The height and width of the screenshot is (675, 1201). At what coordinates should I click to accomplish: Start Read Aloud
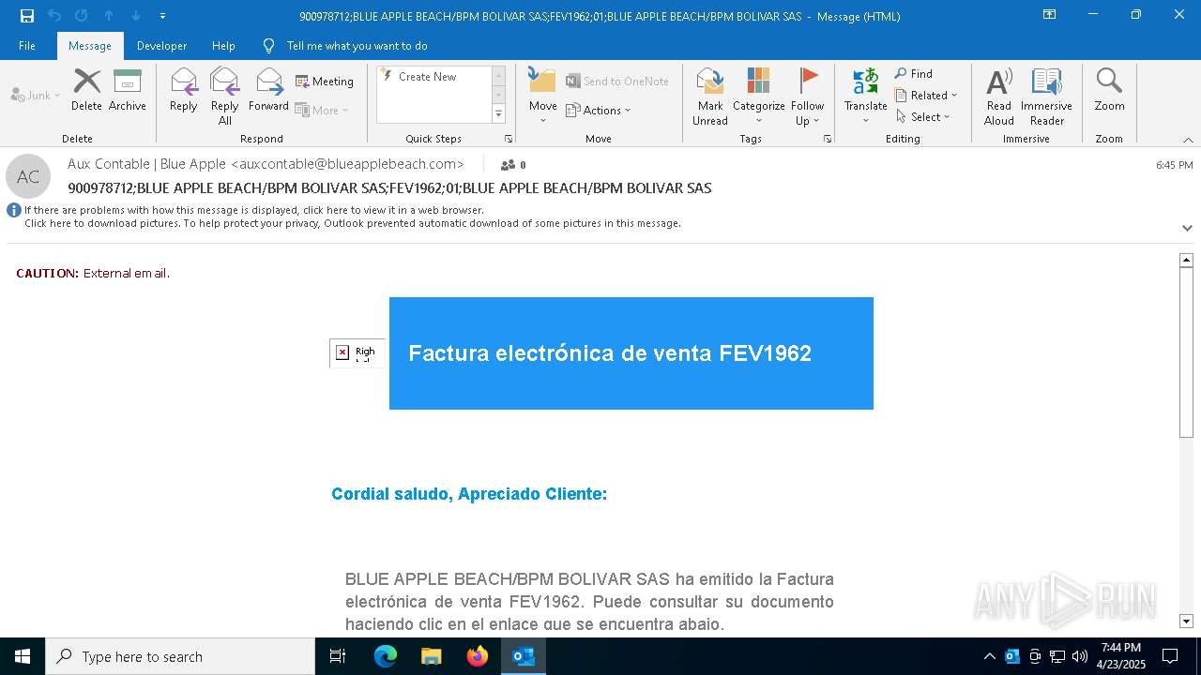[998, 96]
